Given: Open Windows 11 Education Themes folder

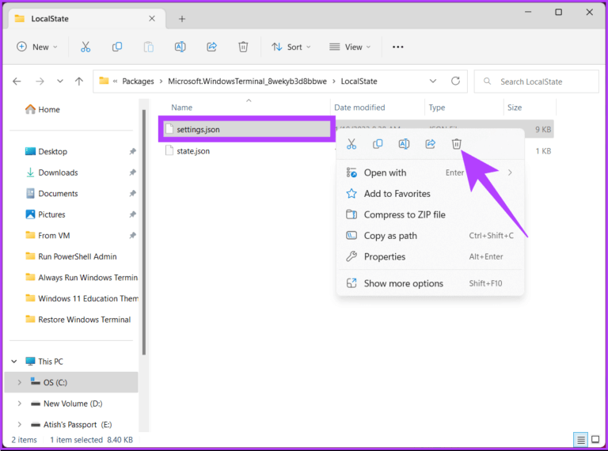Looking at the screenshot, I should tap(82, 298).
